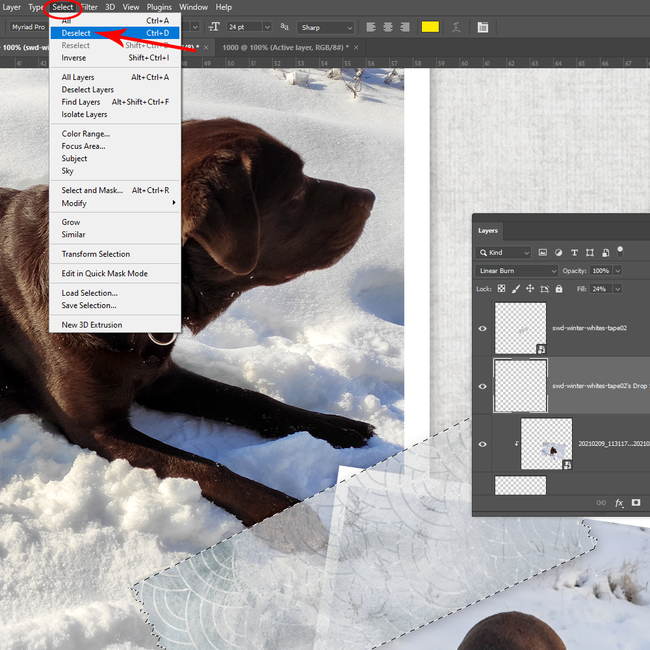Open the Sharp anti-aliasing dropdown
The width and height of the screenshot is (650, 650).
326,27
